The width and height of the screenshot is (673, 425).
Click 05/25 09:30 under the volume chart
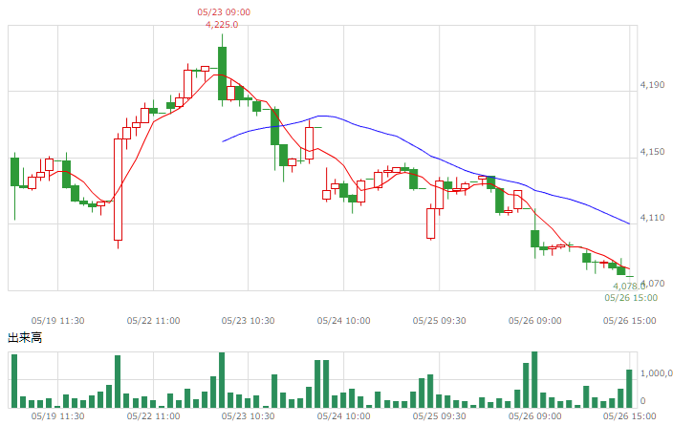439,416
